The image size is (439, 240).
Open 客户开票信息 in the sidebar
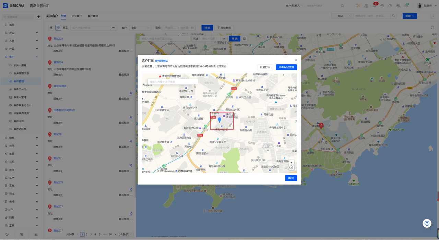pyautogui.click(x=21, y=73)
